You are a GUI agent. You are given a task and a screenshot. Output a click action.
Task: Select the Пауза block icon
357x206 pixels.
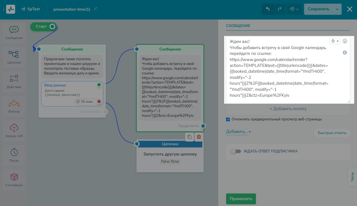point(14,152)
